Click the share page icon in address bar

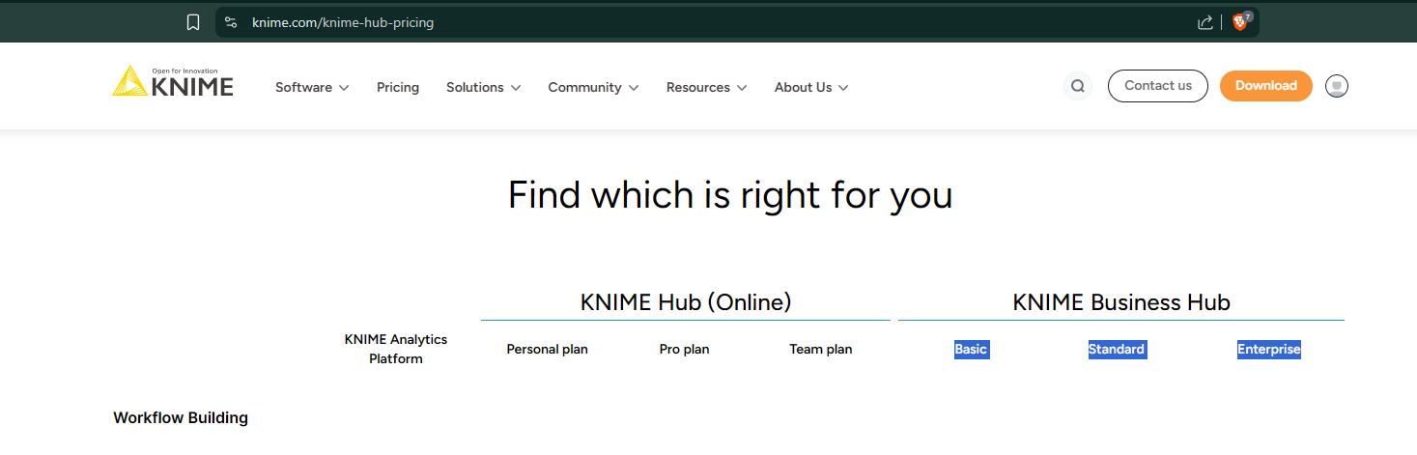click(x=1204, y=22)
